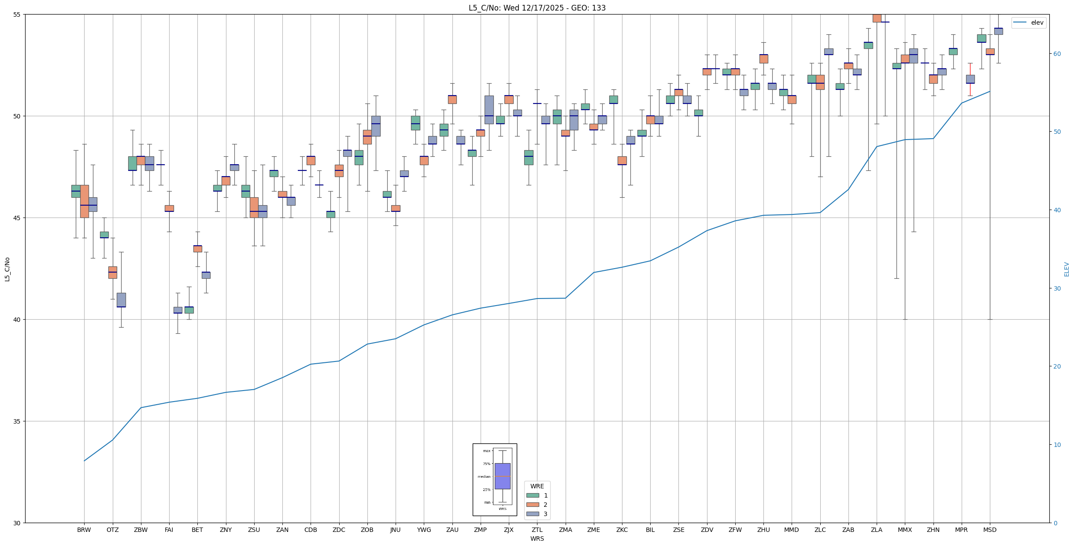This screenshot has width=1074, height=546.
Task: Click the MPR red-whisker box
Action: (970, 79)
